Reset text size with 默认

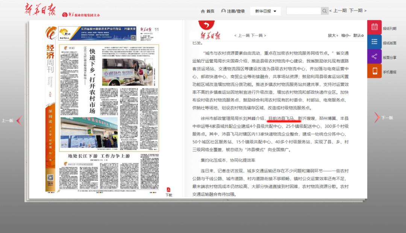click(x=358, y=35)
